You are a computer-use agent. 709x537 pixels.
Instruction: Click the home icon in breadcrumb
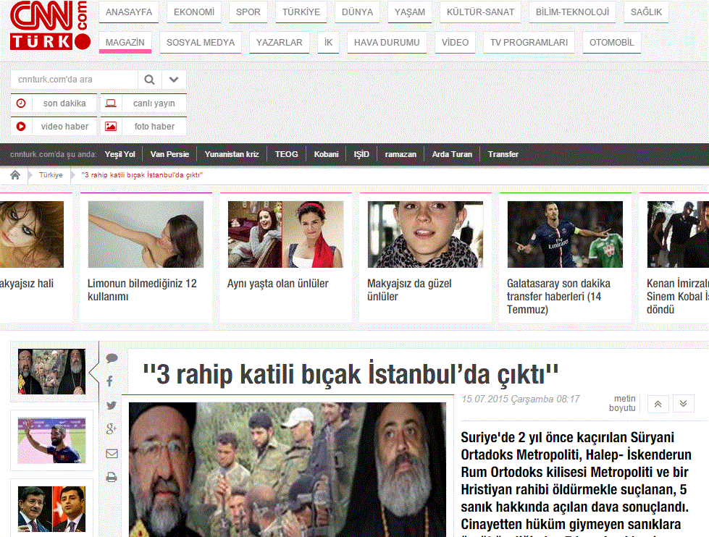pyautogui.click(x=14, y=175)
